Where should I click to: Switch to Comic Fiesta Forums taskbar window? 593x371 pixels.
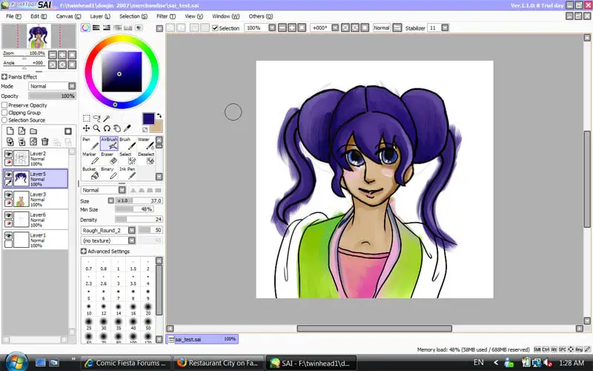[126, 363]
